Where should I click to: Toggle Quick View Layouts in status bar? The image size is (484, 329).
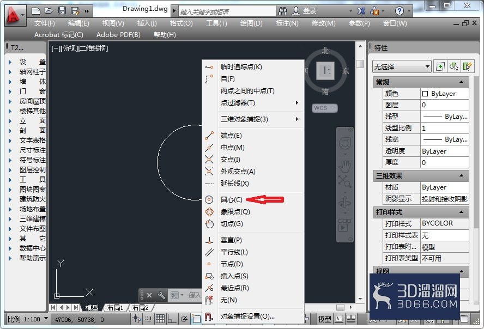tap(351, 319)
